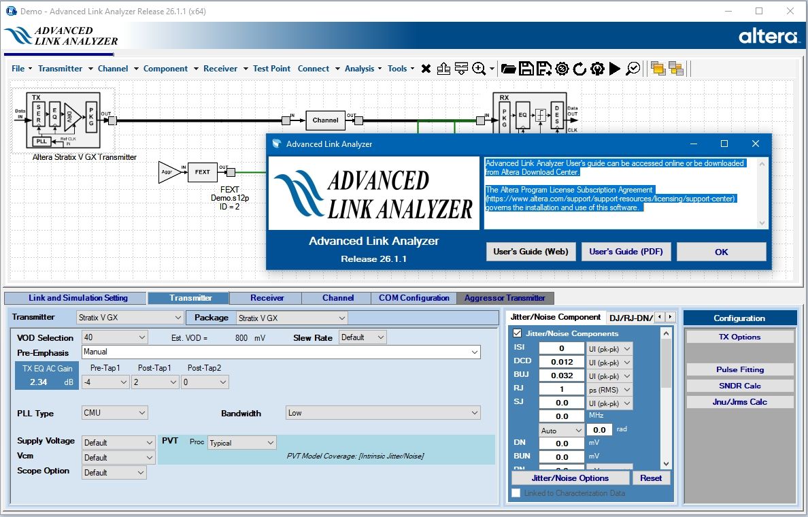
Task: Click the SNDR Calc button
Action: [x=739, y=386]
